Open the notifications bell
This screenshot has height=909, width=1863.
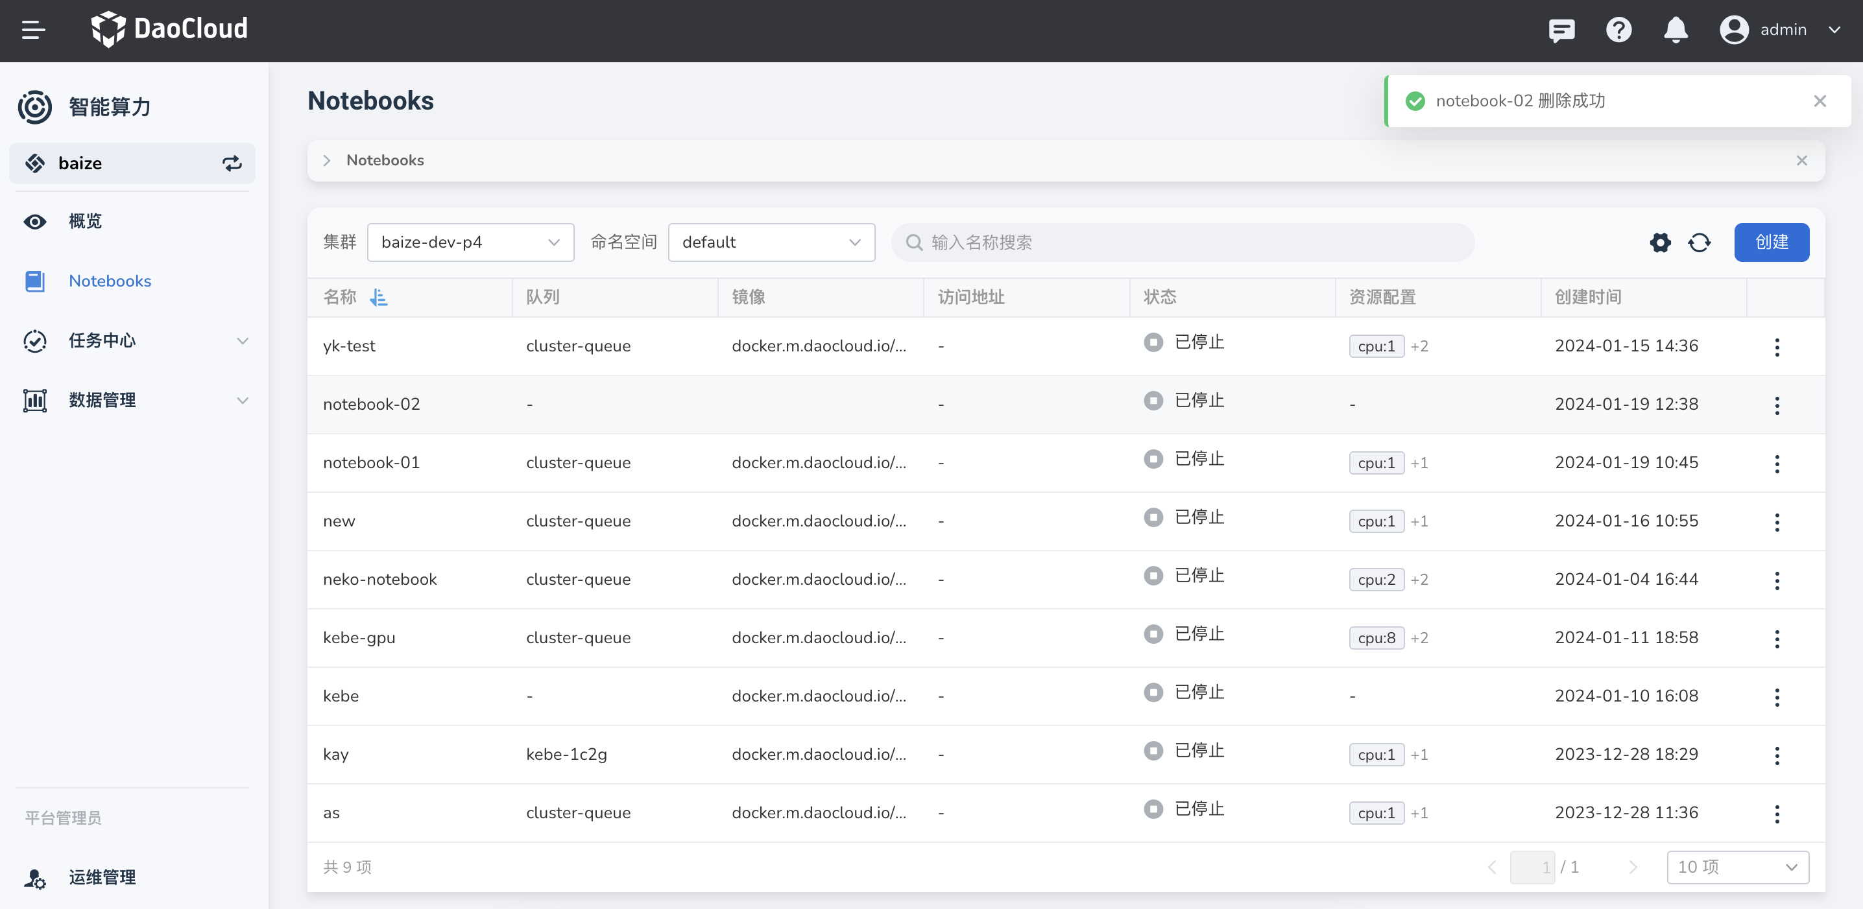[1675, 30]
